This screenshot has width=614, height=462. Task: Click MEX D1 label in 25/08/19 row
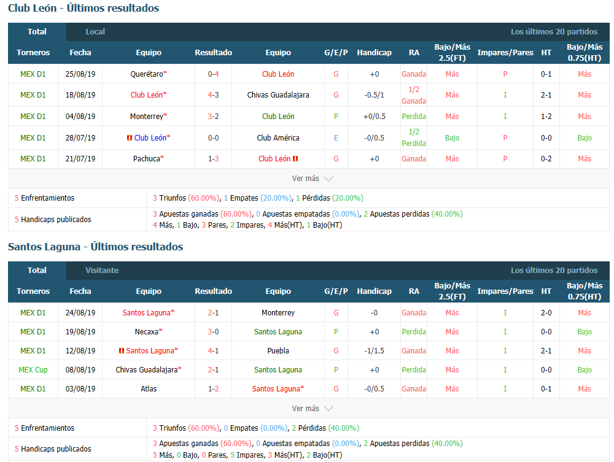point(33,74)
